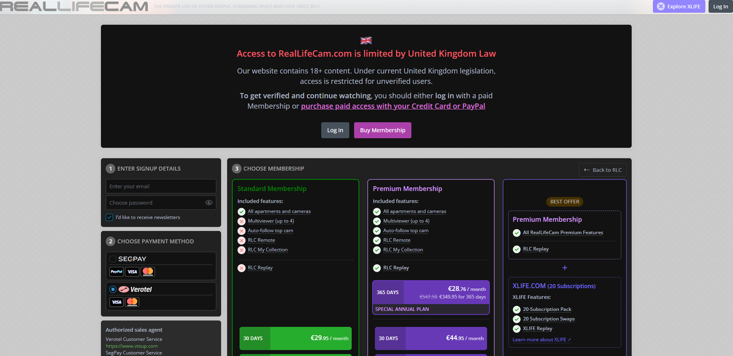Click Standard Multiviewer (up to 4) link
Viewport: 733px width, 356px height.
[271, 221]
